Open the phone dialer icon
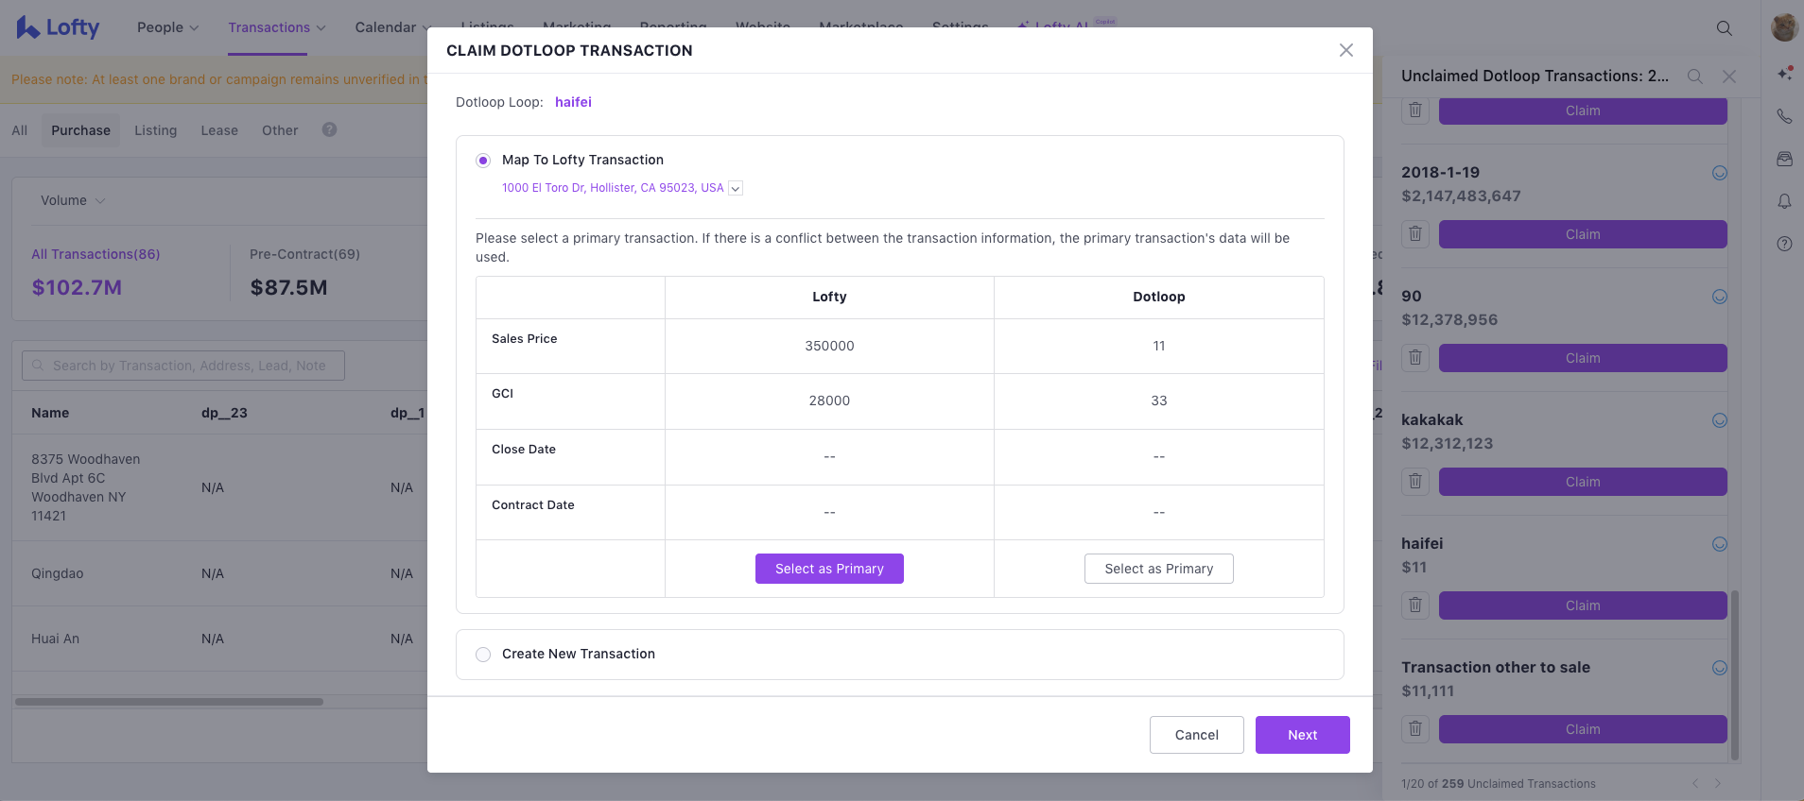The height and width of the screenshot is (801, 1804). coord(1784,116)
